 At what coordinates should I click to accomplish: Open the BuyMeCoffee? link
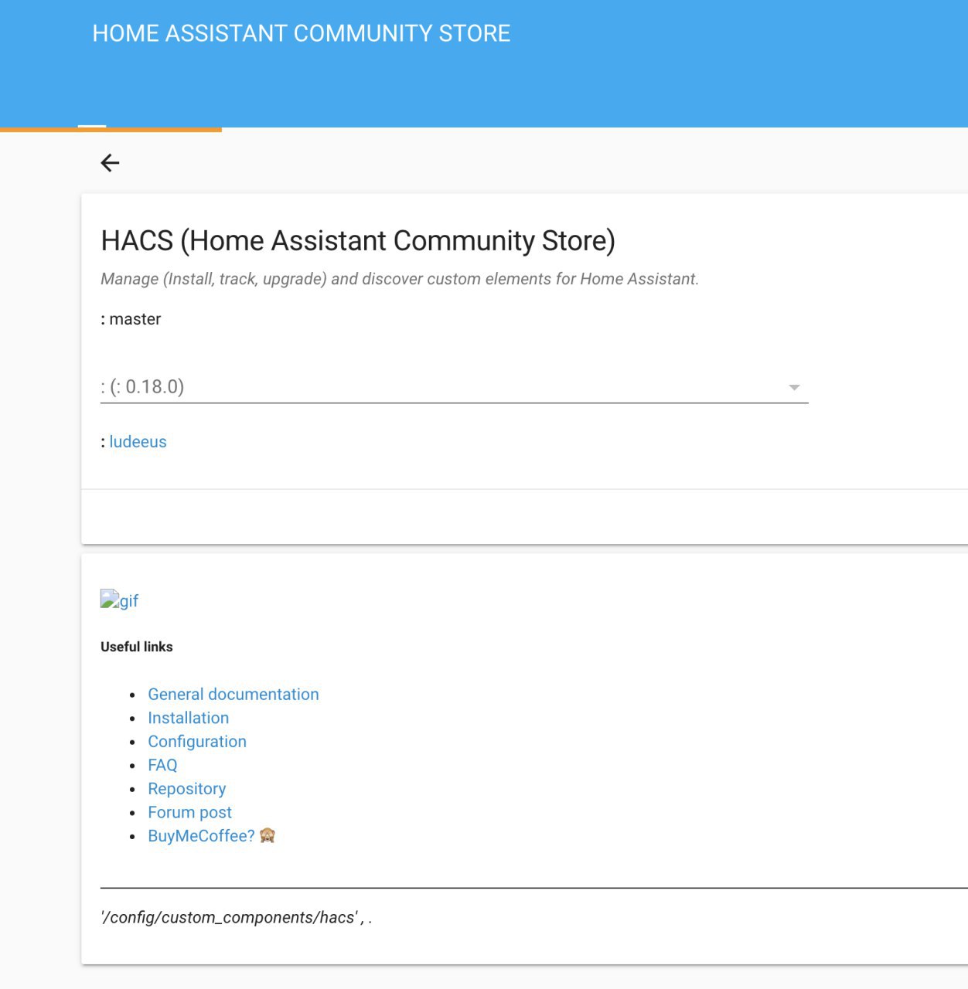tap(201, 836)
